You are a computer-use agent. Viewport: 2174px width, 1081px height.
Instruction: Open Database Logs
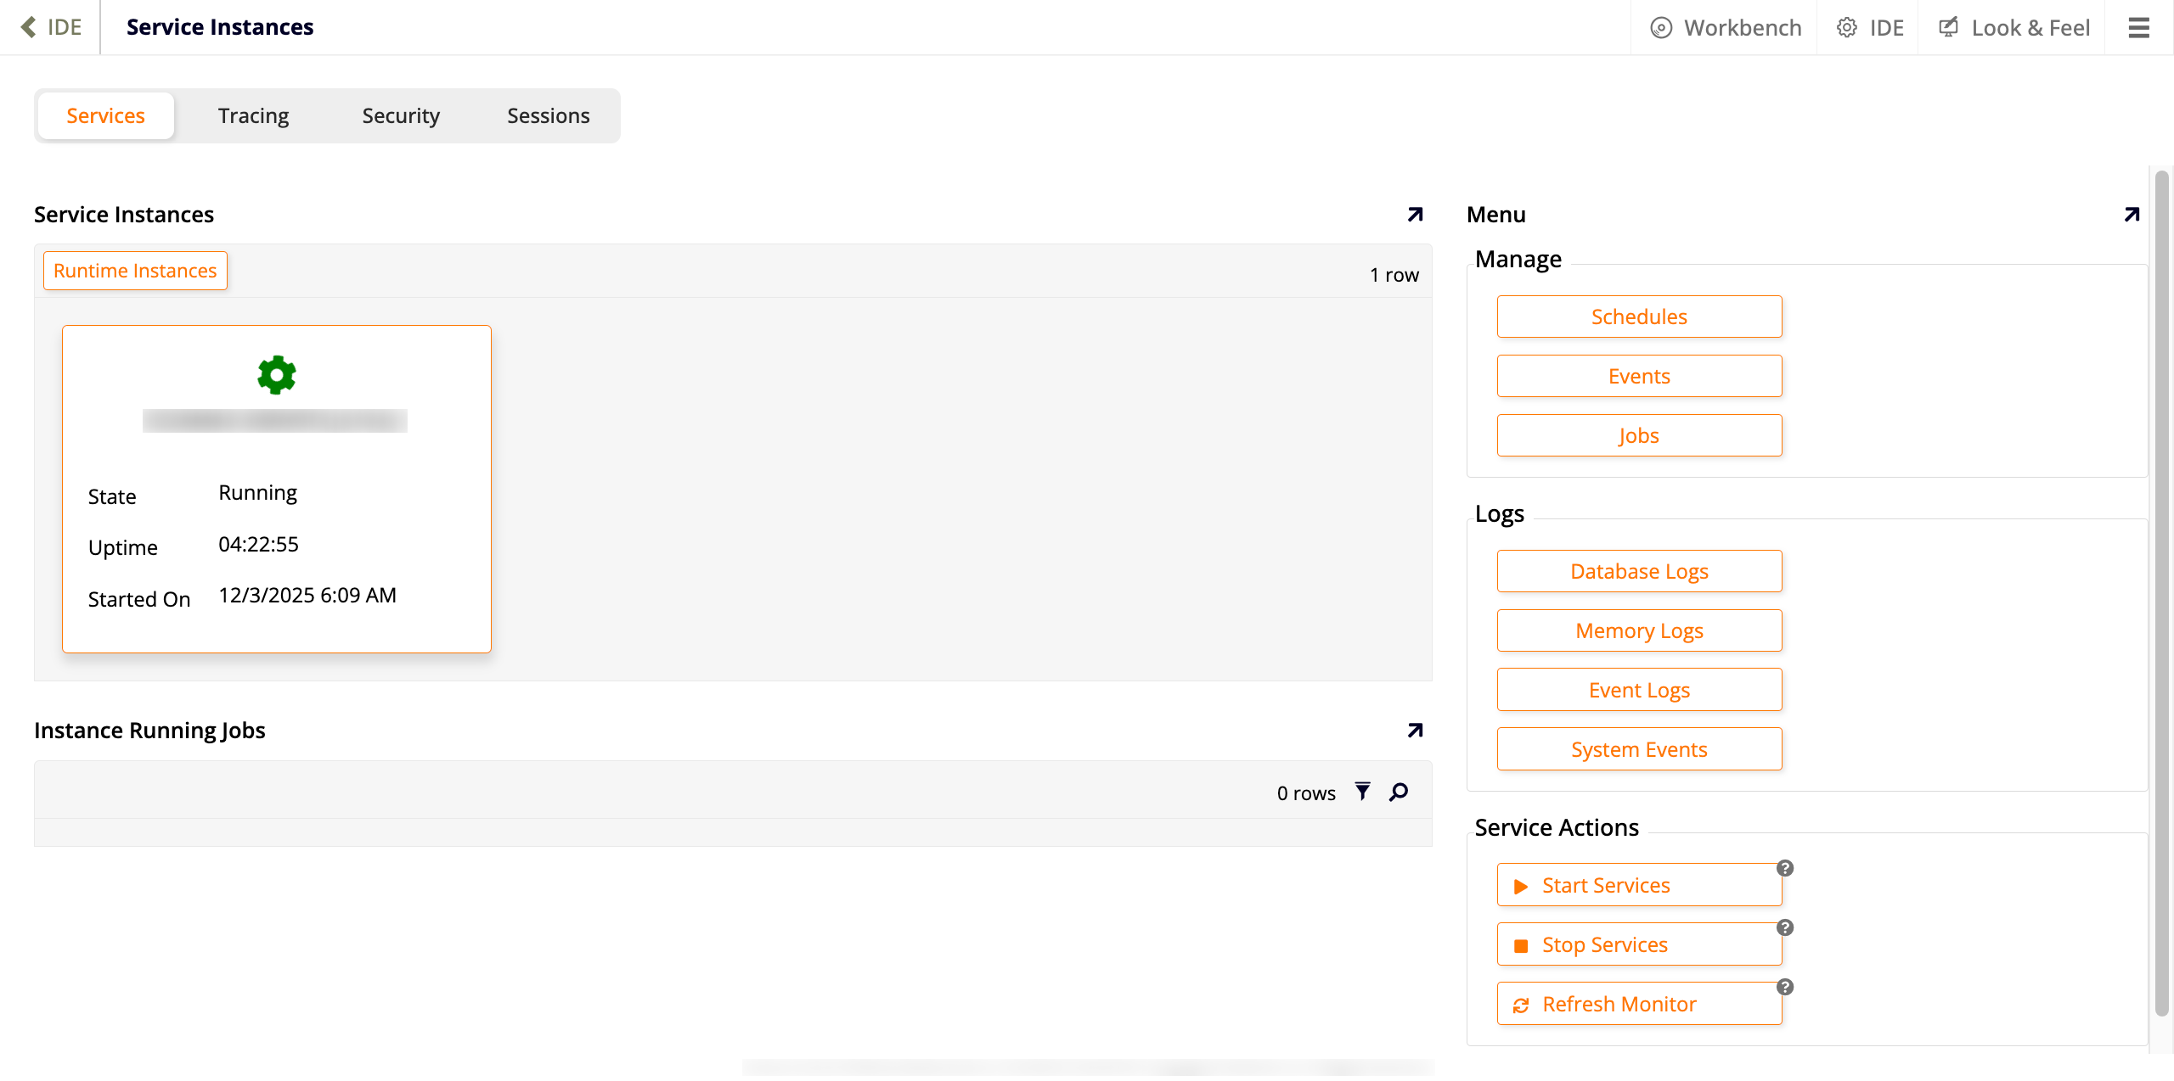coord(1638,570)
